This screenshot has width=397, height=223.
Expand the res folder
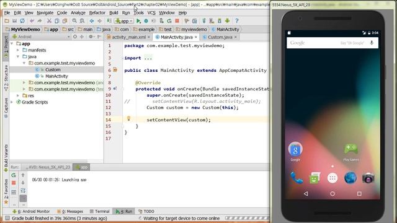18,95
